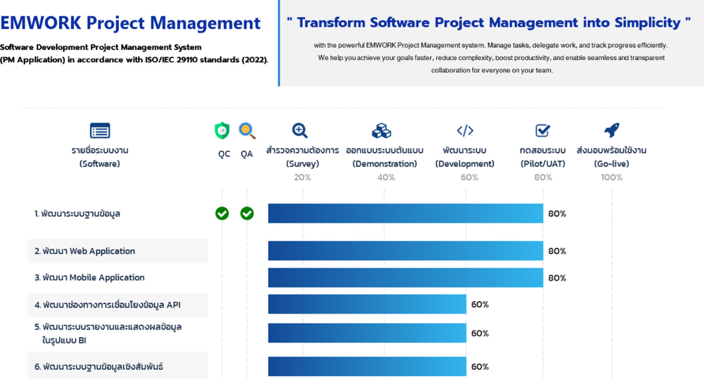The width and height of the screenshot is (704, 379).
Task: Click the '20%' label under Survey
Action: point(302,177)
